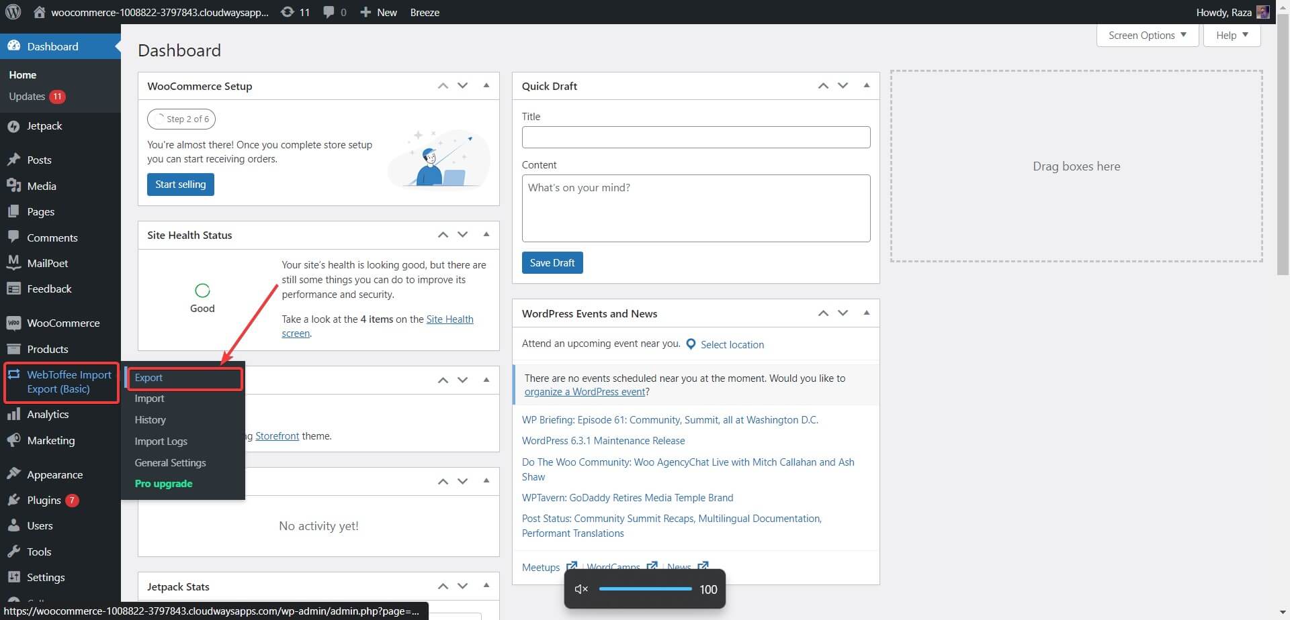Image resolution: width=1290 pixels, height=620 pixels.
Task: Click the WooCommerce woo icon
Action: pyautogui.click(x=13, y=323)
